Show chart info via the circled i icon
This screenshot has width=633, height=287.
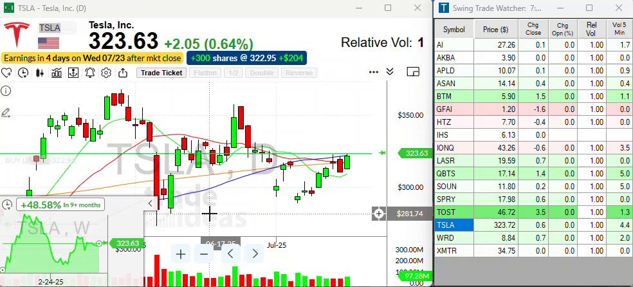6,91
